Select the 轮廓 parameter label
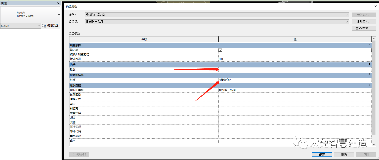The width and height of the screenshot is (379, 160). click(x=73, y=69)
